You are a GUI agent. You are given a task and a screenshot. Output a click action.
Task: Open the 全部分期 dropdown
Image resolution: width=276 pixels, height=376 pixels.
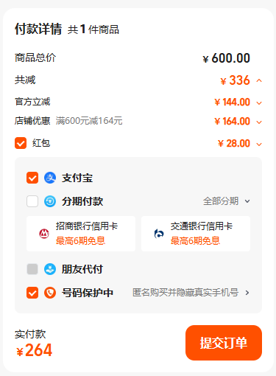(227, 201)
